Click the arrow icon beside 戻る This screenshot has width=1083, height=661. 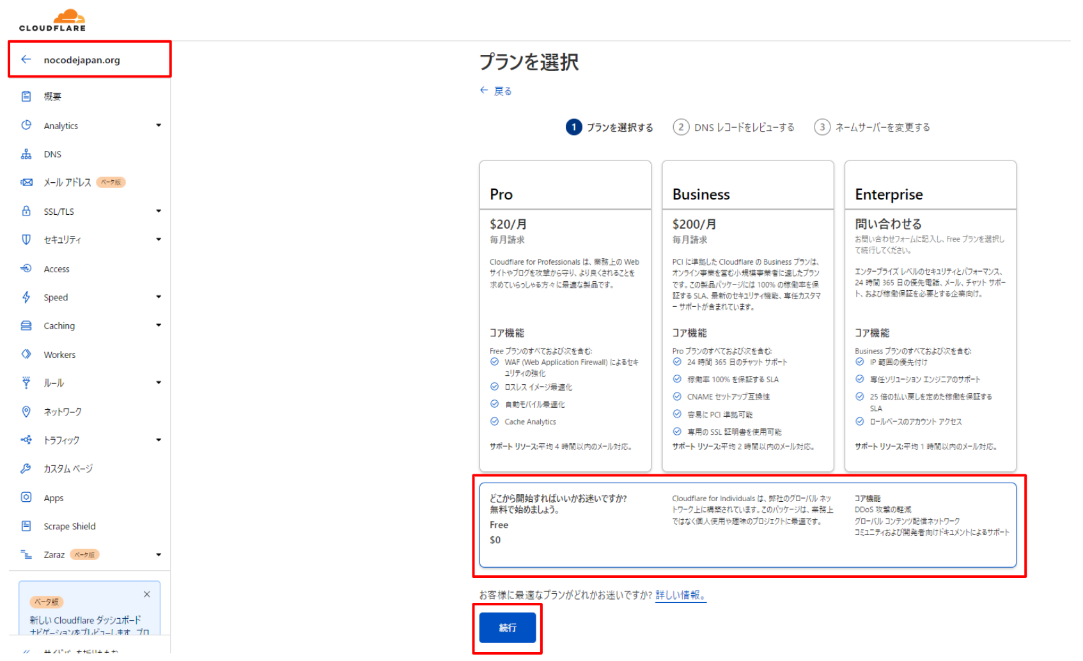coord(484,91)
